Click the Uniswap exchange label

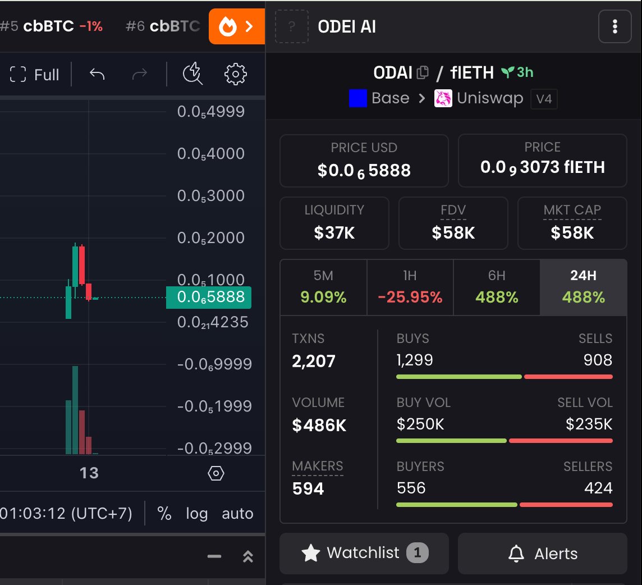coord(490,98)
